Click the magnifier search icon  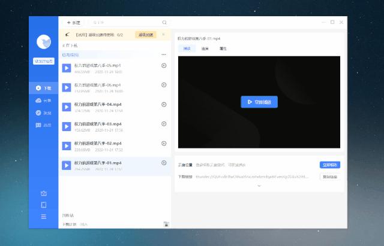click(x=164, y=23)
